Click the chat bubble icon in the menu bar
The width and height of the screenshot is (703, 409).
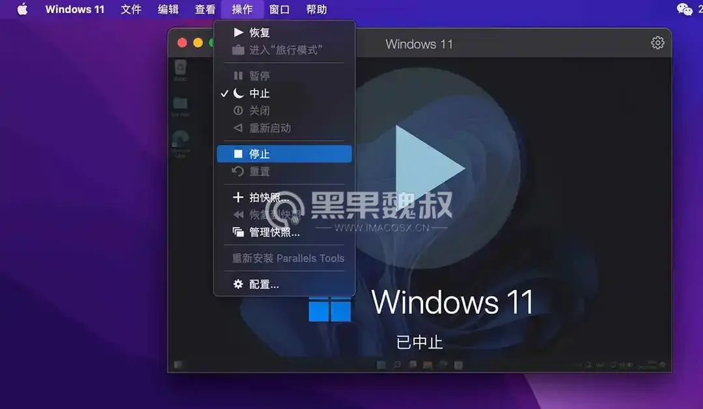click(685, 9)
